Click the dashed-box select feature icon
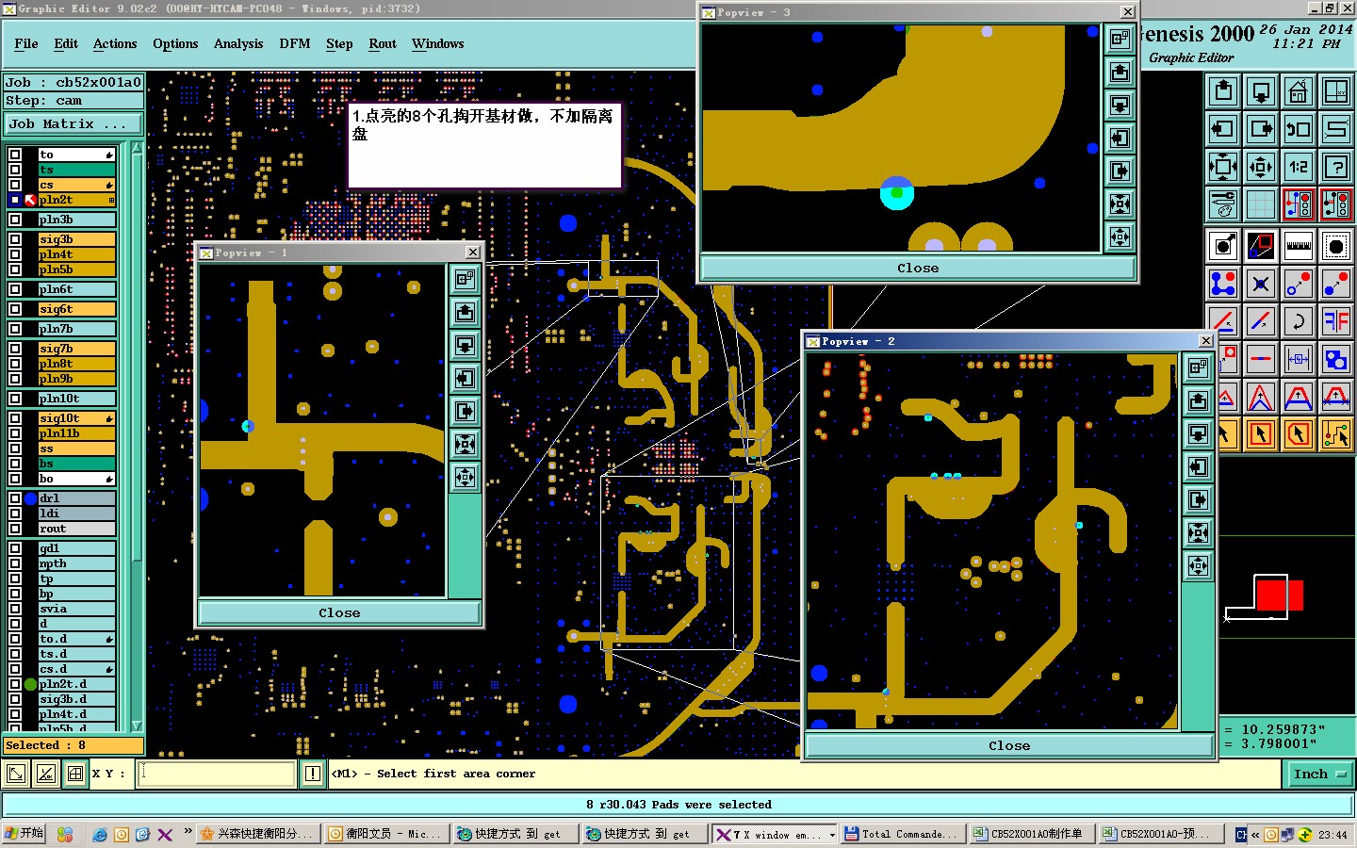 click(1336, 246)
